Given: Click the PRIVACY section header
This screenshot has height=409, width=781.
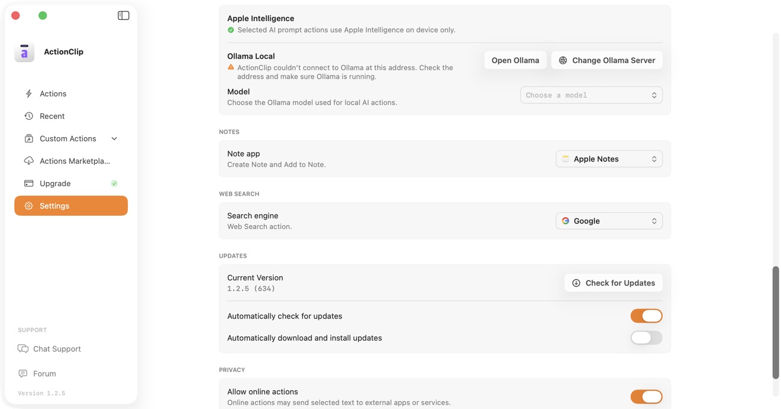Looking at the screenshot, I should point(232,370).
